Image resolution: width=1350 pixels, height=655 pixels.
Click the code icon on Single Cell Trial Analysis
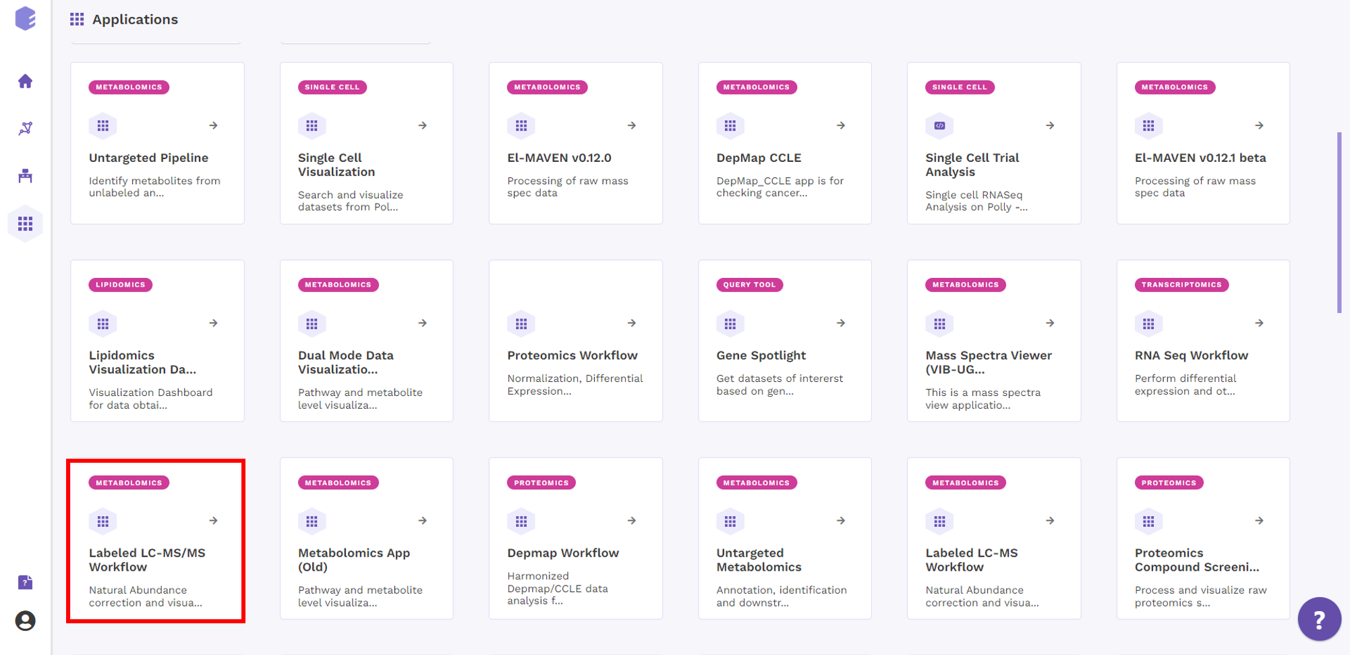coord(939,125)
